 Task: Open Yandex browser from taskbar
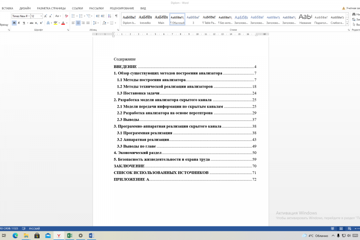(x=59, y=236)
